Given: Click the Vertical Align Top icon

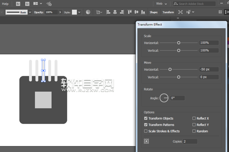Looking at the screenshot, I should click(x=129, y=12).
